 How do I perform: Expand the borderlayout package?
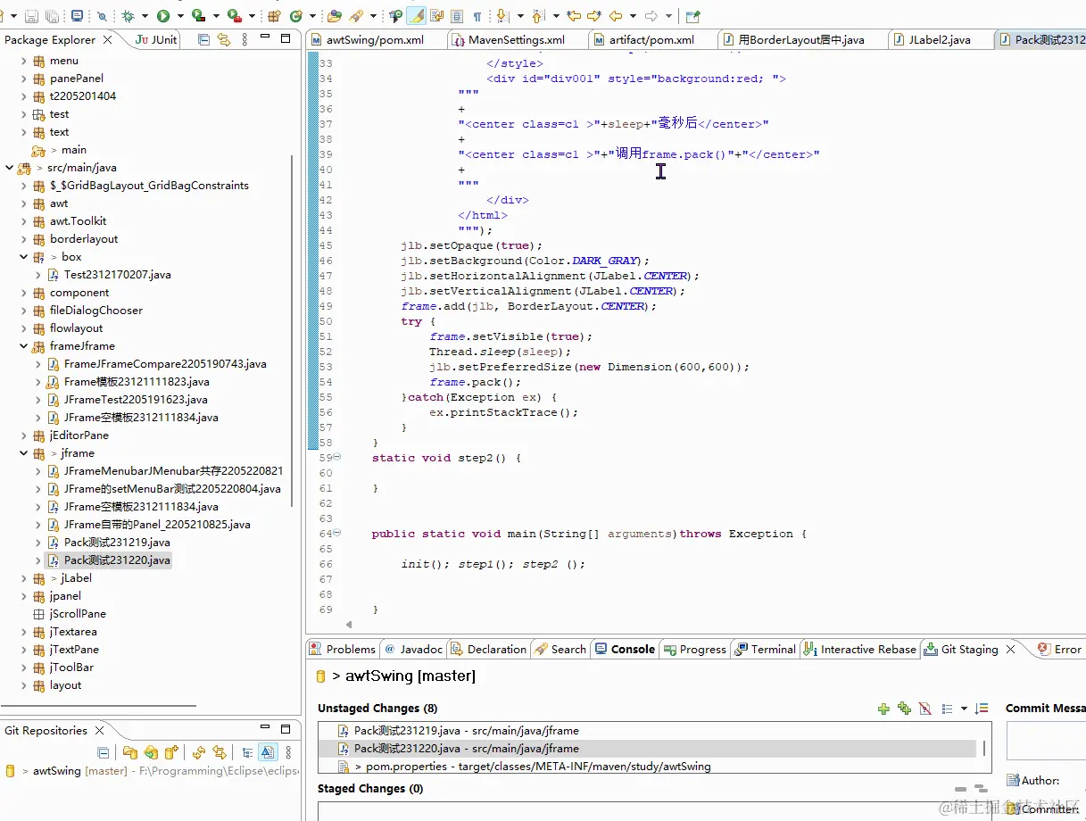pyautogui.click(x=24, y=239)
